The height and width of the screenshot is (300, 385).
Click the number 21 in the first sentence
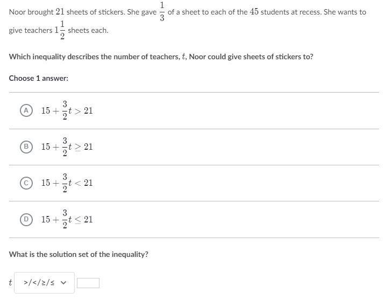tap(61, 12)
